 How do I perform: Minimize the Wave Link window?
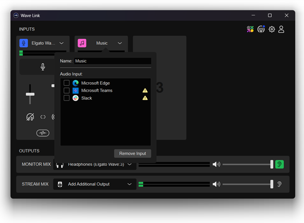253,15
